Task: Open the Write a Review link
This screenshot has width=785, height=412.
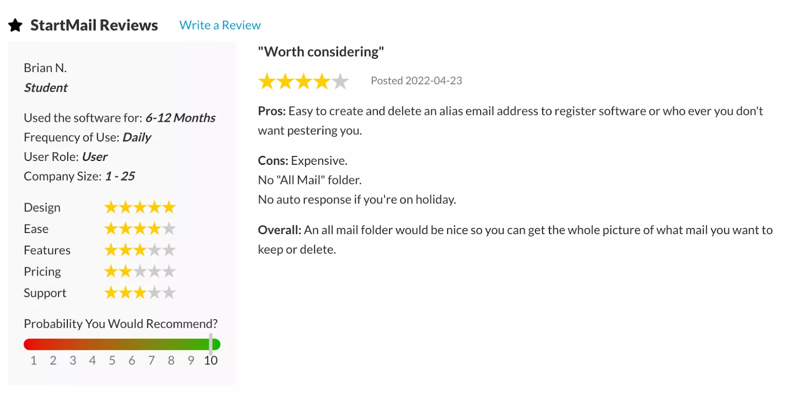Action: pos(220,25)
